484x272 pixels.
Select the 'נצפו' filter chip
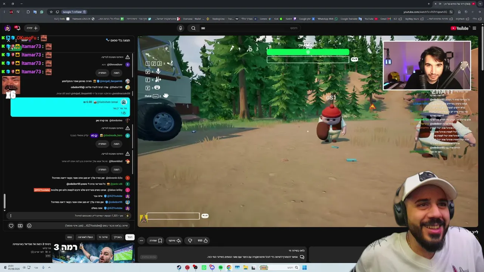[70, 237]
